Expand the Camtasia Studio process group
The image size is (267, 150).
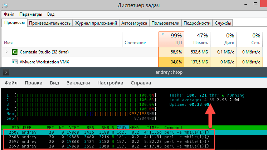point(6,52)
